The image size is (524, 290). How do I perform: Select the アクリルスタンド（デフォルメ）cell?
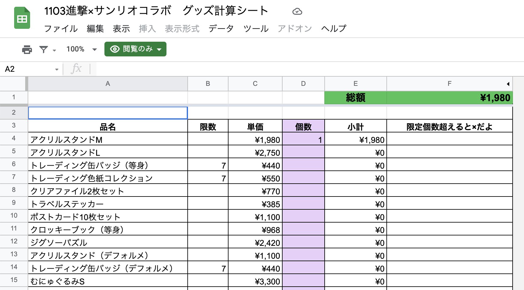108,255
